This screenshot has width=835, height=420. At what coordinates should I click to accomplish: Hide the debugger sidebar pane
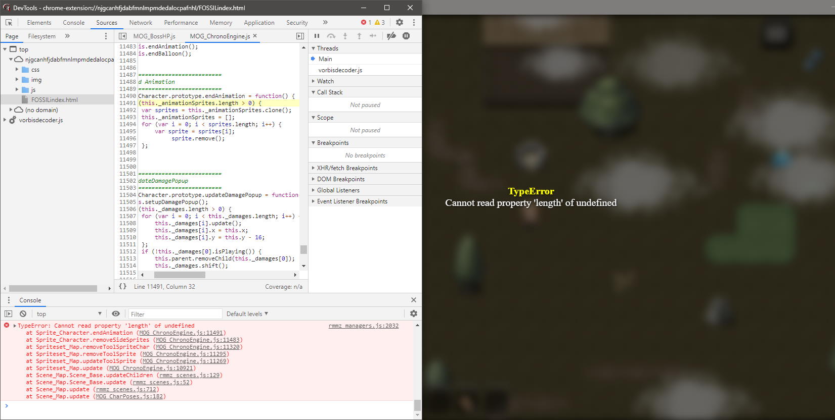click(300, 36)
